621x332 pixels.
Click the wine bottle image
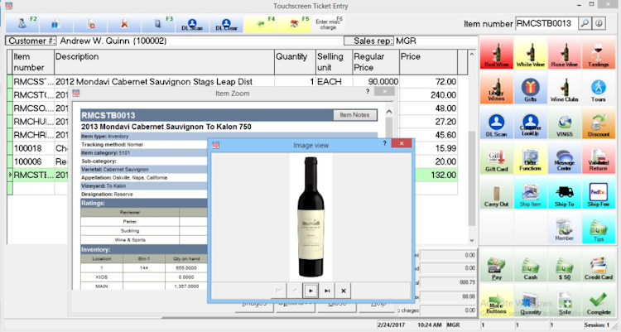pyautogui.click(x=310, y=217)
